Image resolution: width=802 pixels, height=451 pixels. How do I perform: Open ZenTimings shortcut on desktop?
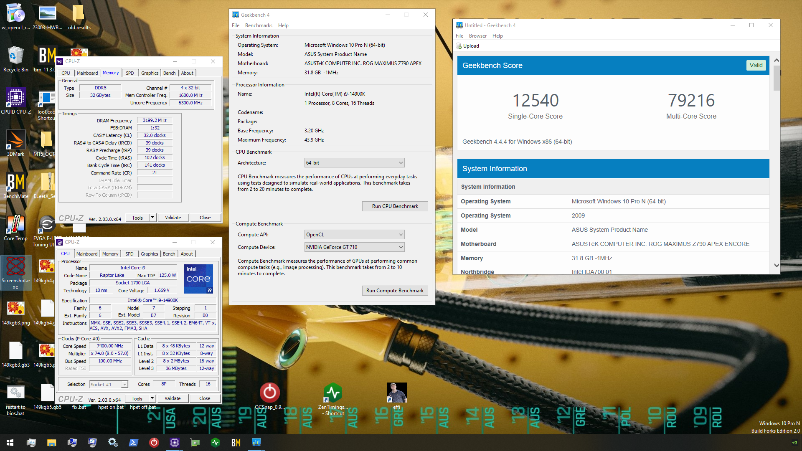point(333,399)
